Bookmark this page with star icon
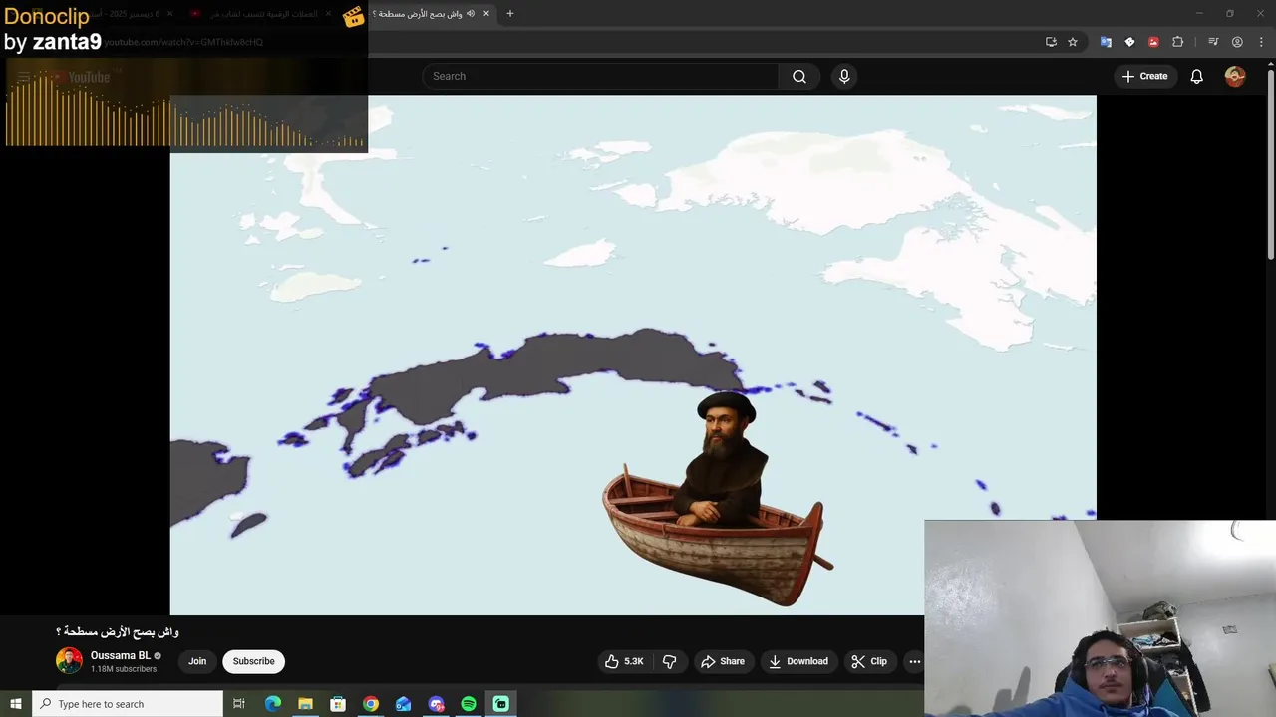Screen dimensions: 1276x717 [x=1073, y=42]
